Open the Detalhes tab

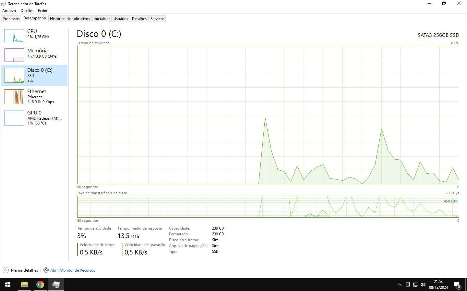(139, 19)
